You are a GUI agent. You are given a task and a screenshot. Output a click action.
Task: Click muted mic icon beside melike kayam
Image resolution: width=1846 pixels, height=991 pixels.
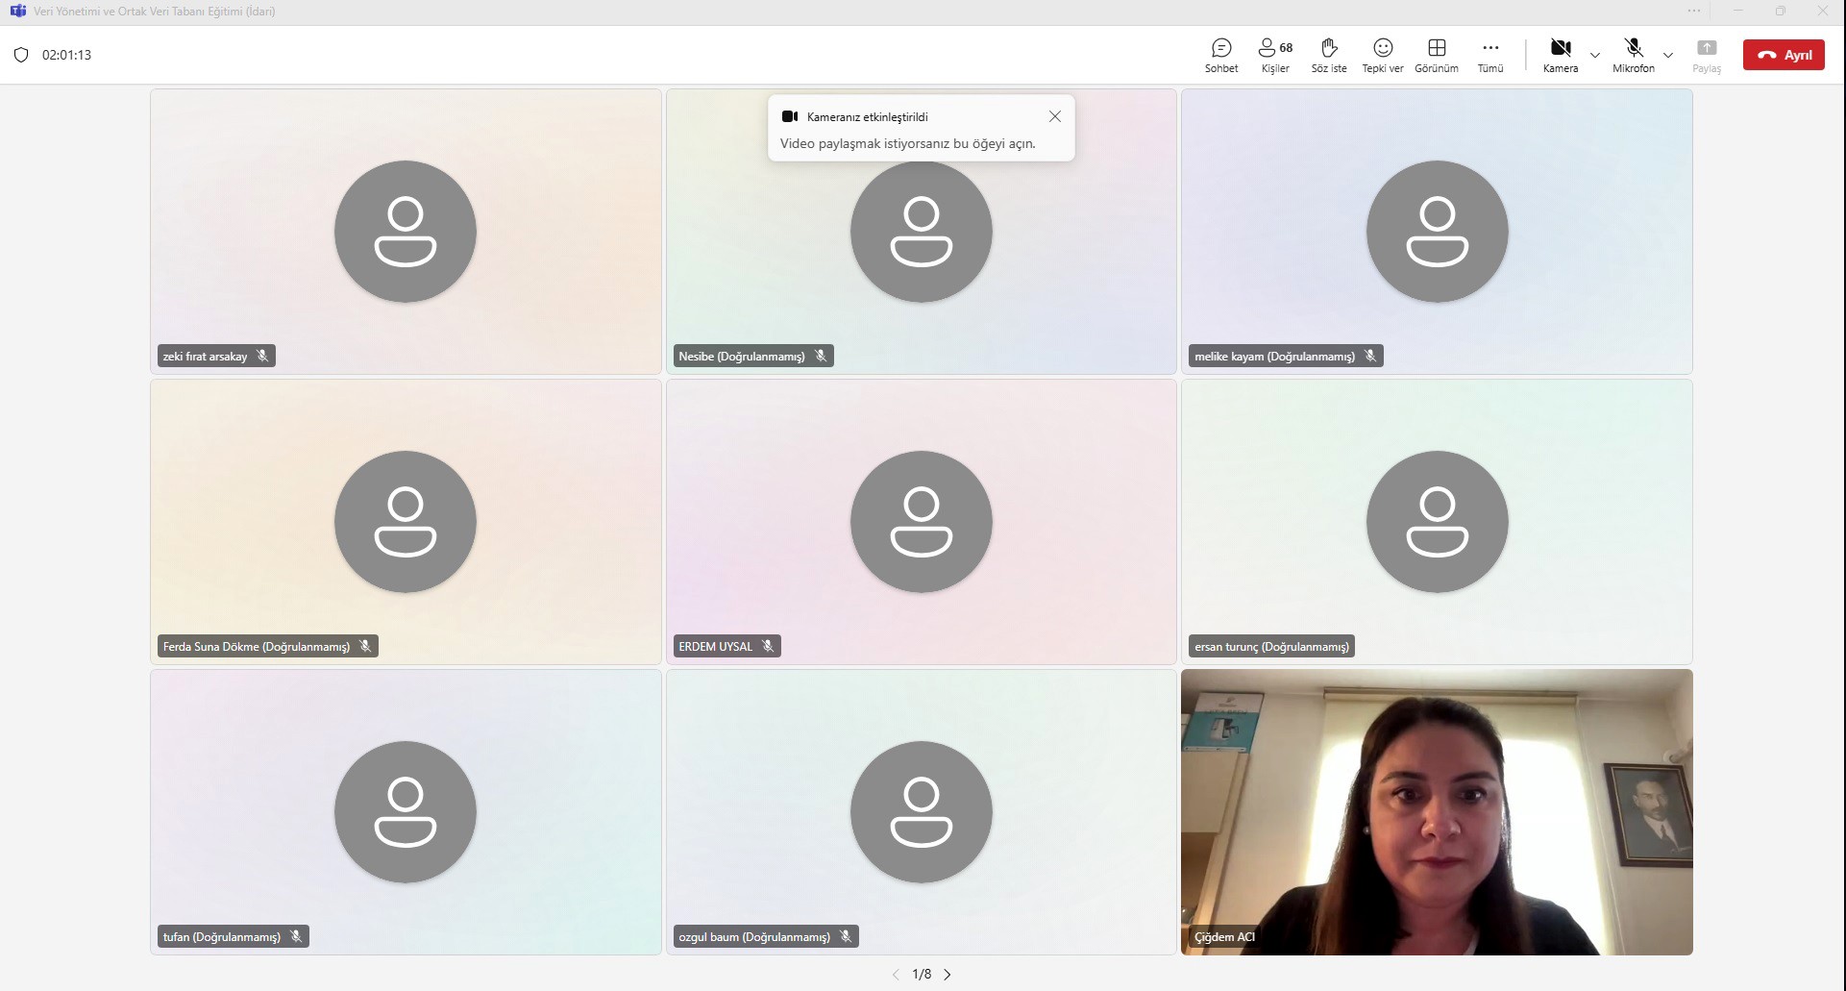[x=1370, y=356]
